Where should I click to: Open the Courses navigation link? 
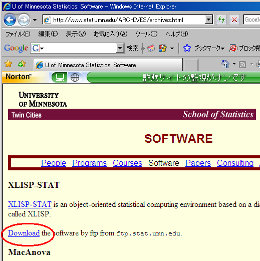(x=127, y=163)
